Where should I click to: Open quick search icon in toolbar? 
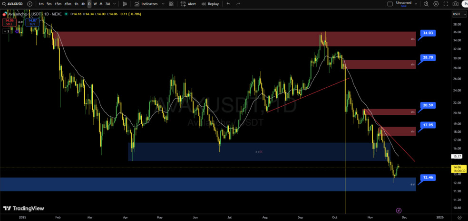(426, 4)
